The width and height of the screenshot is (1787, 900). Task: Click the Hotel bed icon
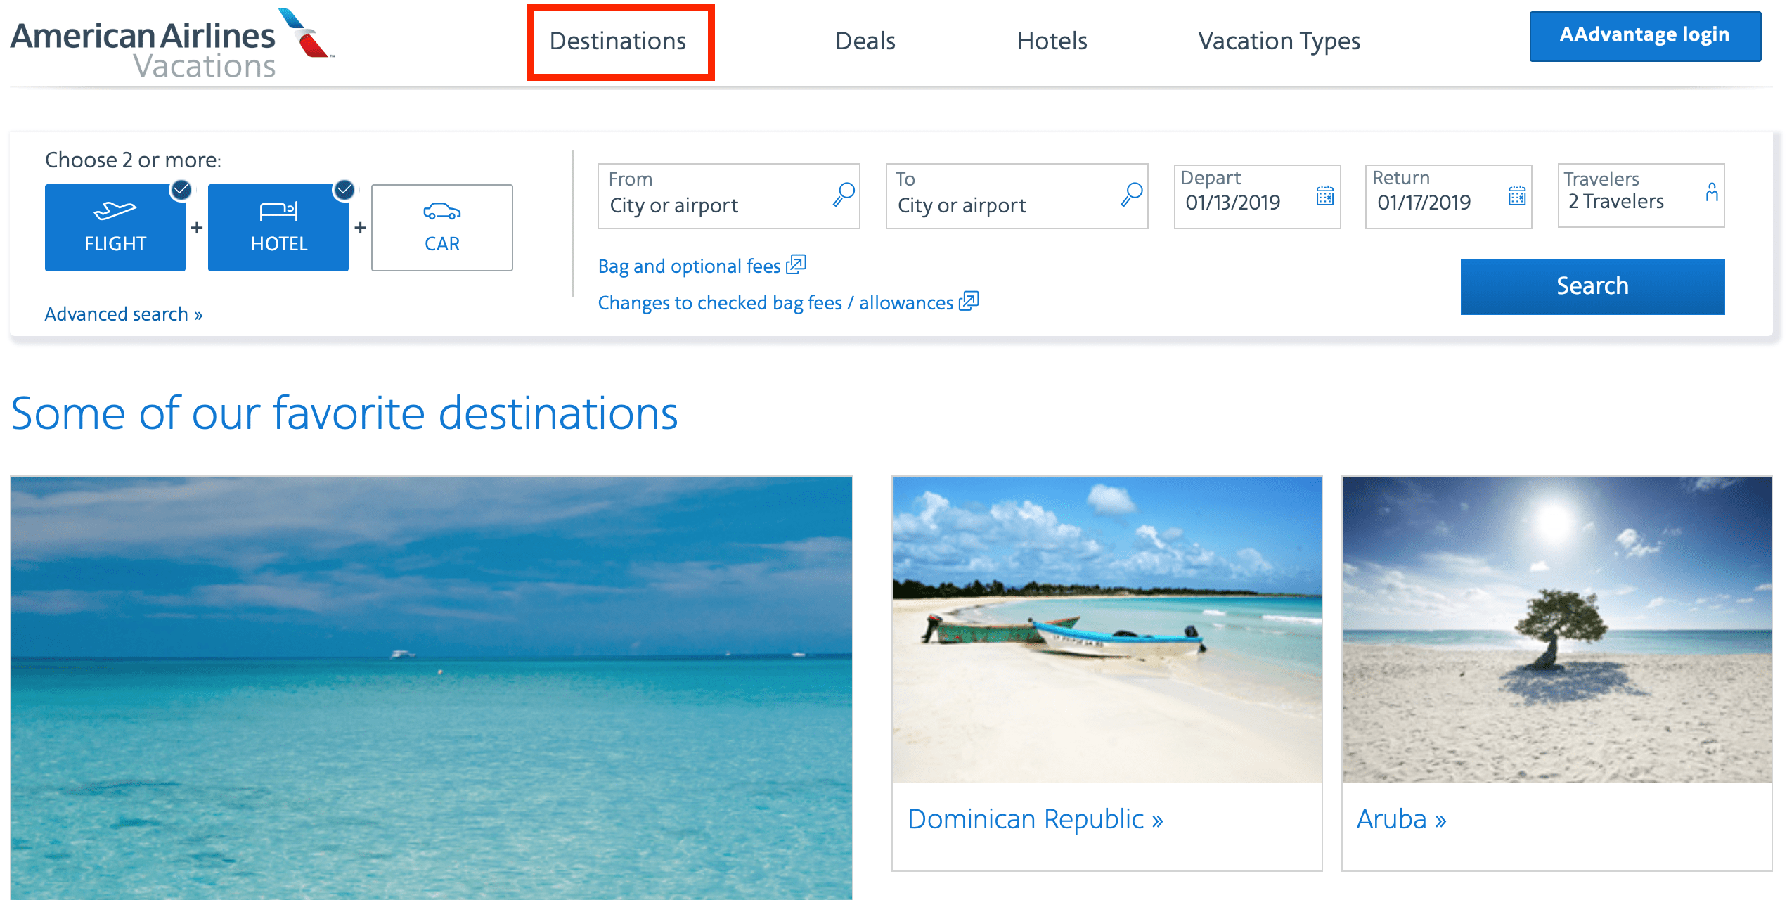click(x=278, y=211)
